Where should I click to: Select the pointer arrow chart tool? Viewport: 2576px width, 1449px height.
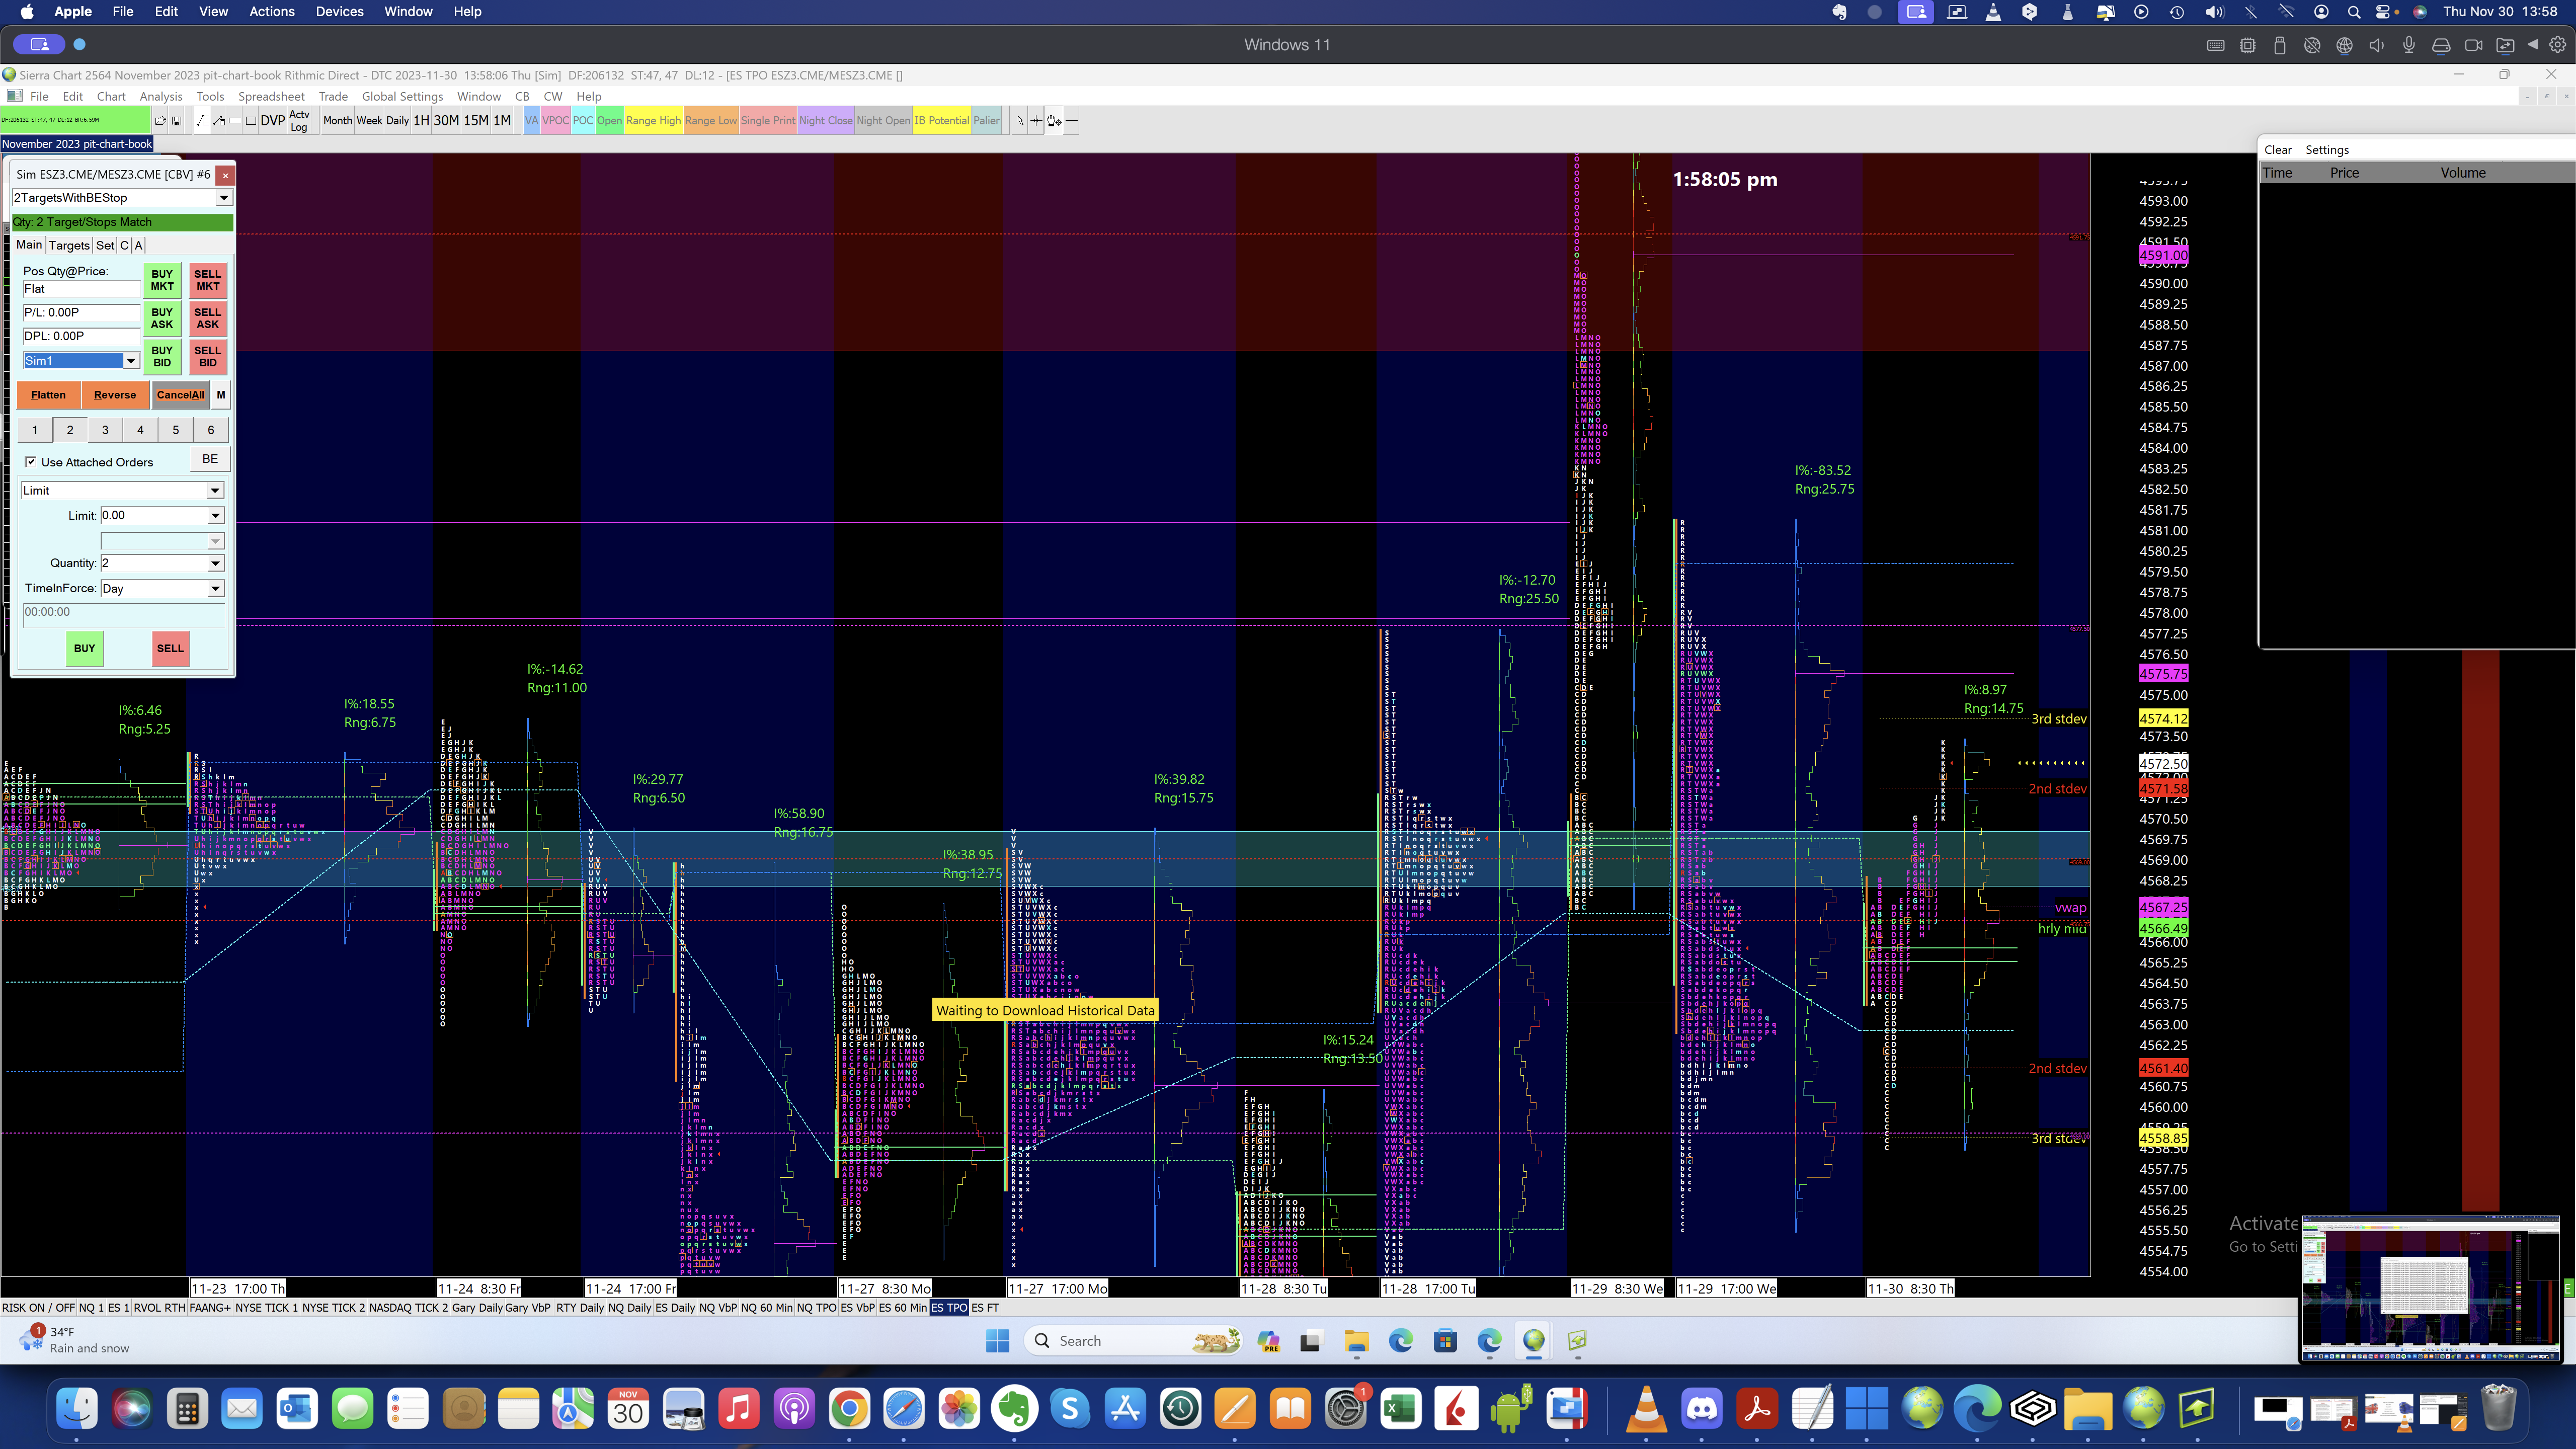click(x=1020, y=121)
